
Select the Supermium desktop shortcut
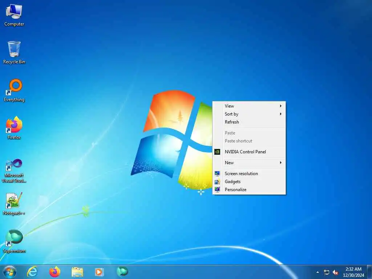tap(14, 241)
